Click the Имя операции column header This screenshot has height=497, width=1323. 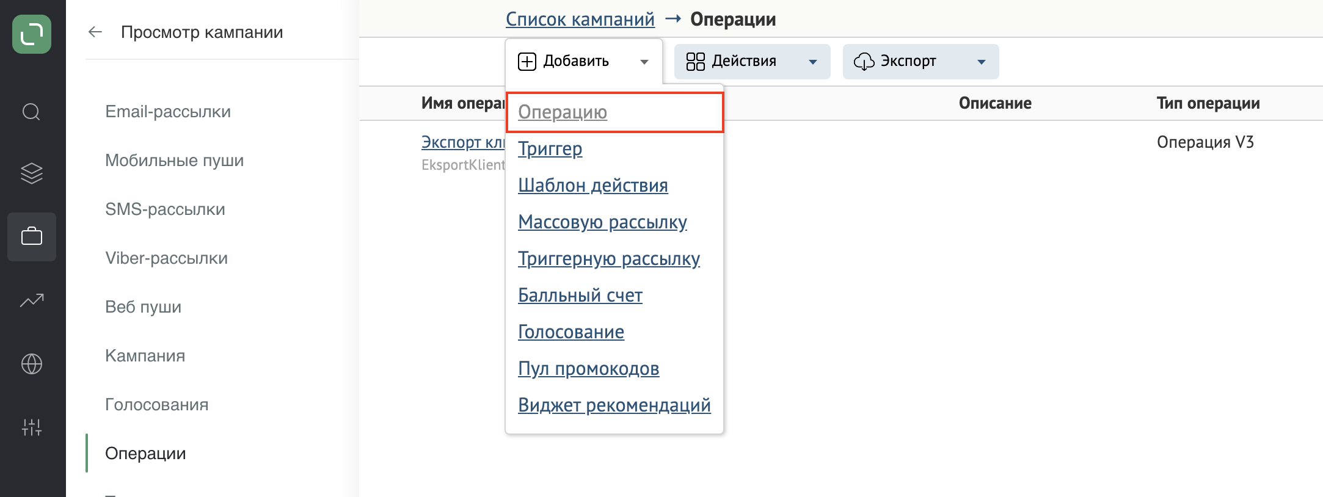pyautogui.click(x=463, y=103)
